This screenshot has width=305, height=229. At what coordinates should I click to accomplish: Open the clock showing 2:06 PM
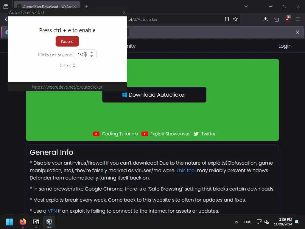pyautogui.click(x=283, y=222)
